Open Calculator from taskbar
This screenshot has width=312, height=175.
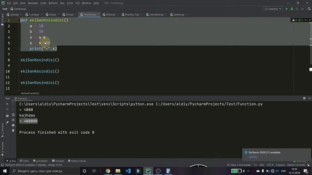(x=168, y=171)
